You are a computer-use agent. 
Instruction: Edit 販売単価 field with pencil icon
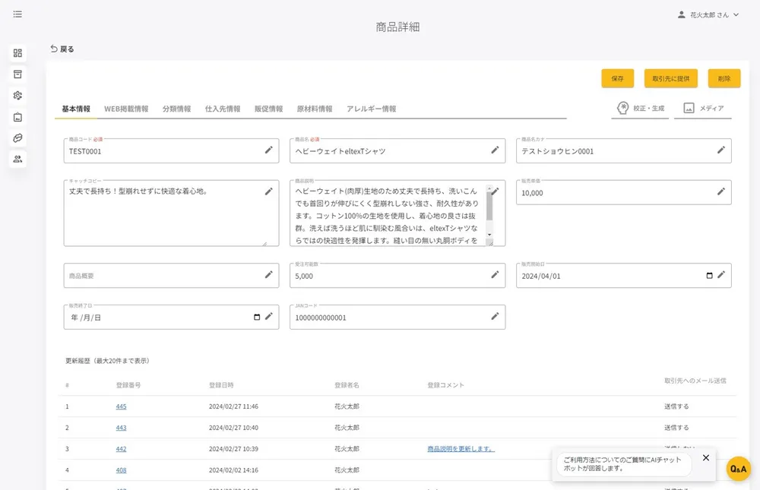tap(721, 191)
